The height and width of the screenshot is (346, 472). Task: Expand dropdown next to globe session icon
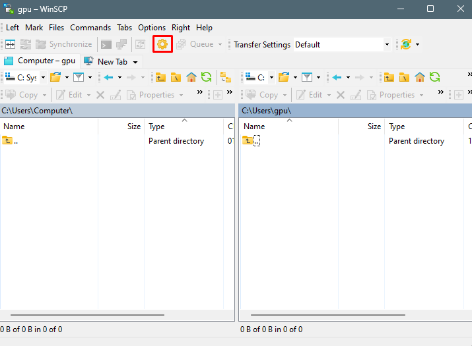point(417,45)
